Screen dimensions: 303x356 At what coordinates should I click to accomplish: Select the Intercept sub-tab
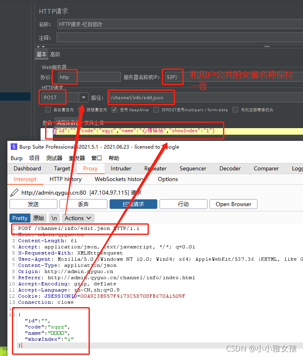25,179
